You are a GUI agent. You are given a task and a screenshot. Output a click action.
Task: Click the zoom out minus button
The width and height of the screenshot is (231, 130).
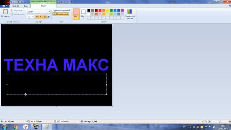[x=209, y=121]
